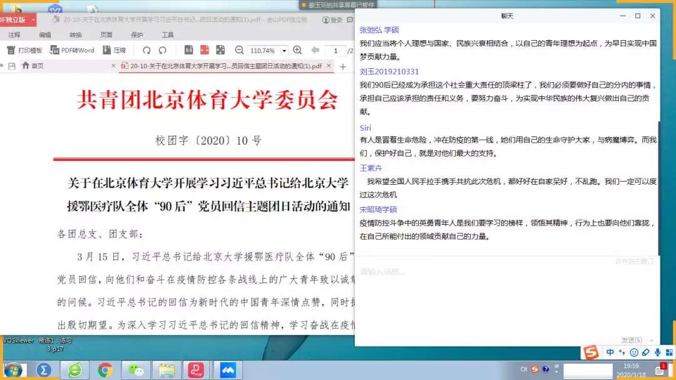Launch Google Chrome from the taskbar
Image resolution: width=676 pixels, height=380 pixels.
[105, 370]
